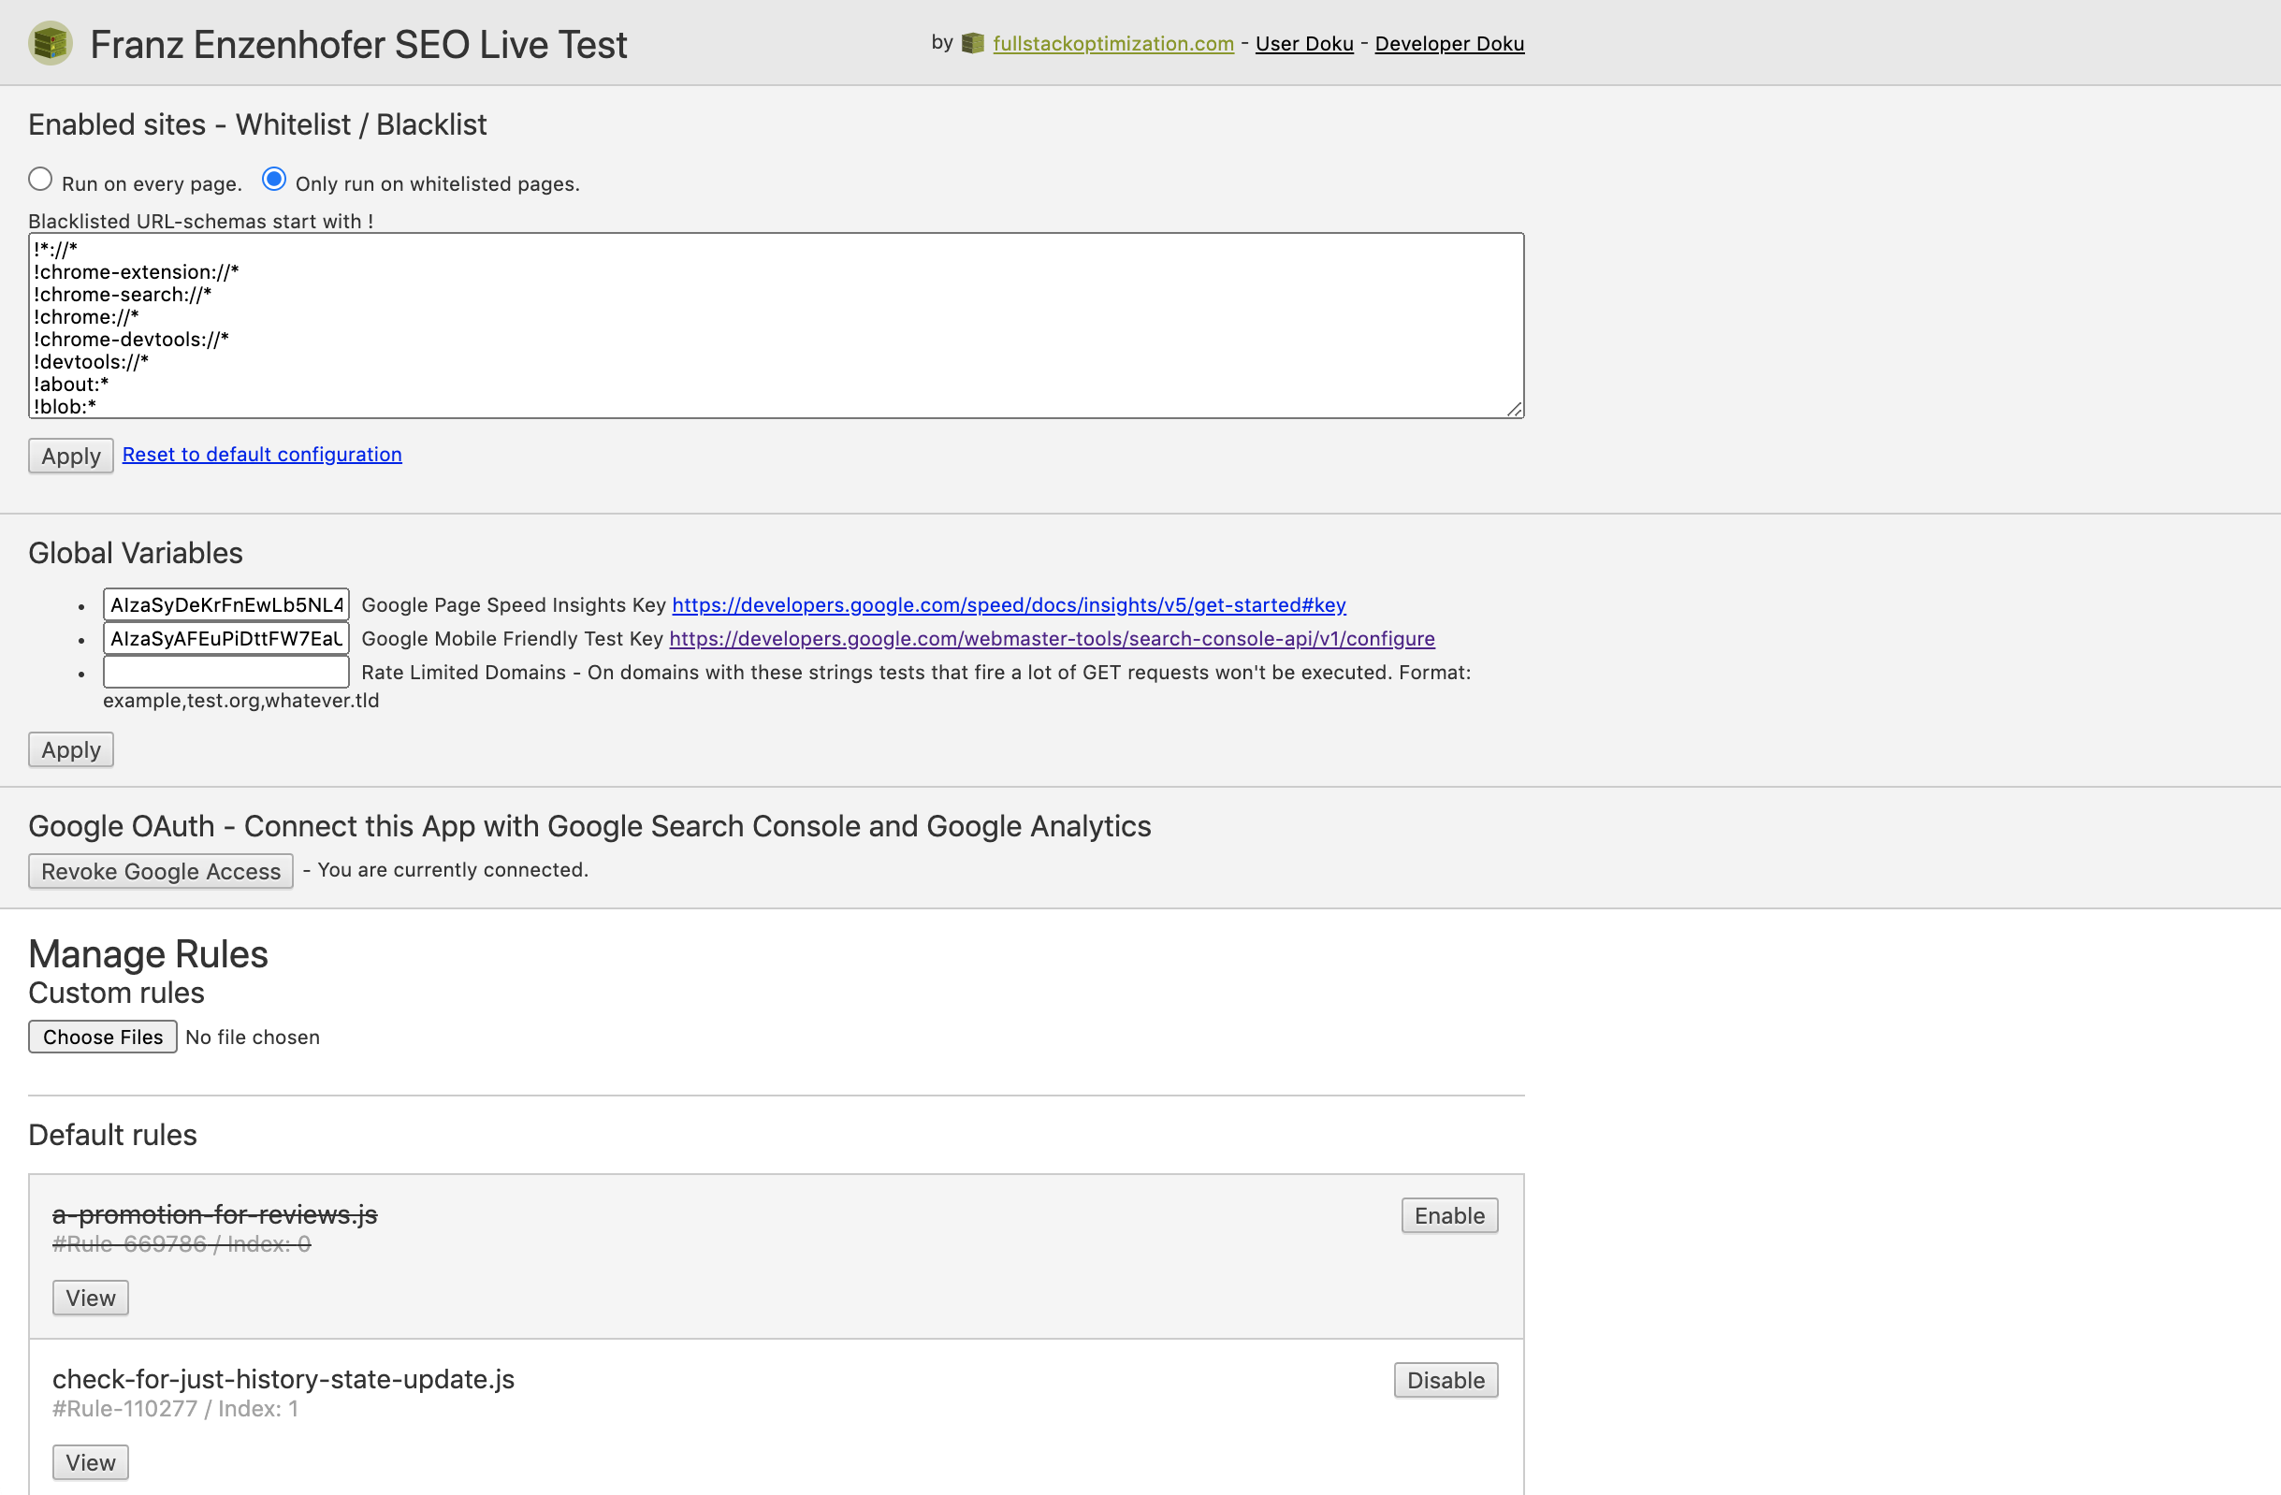Enable the a-promotion-for-reviews.js rule

tap(1448, 1215)
